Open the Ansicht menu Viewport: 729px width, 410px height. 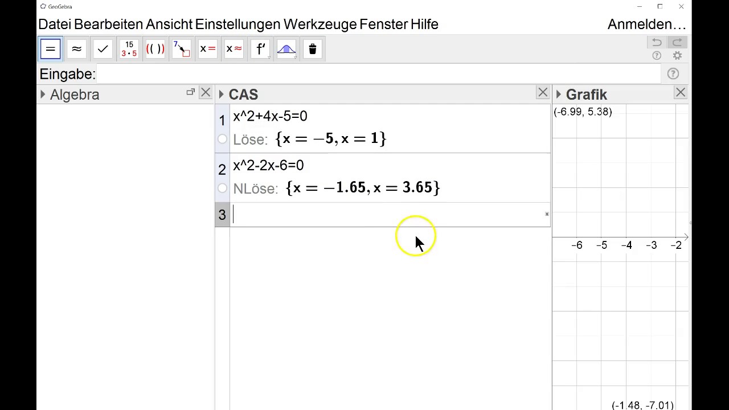click(169, 24)
